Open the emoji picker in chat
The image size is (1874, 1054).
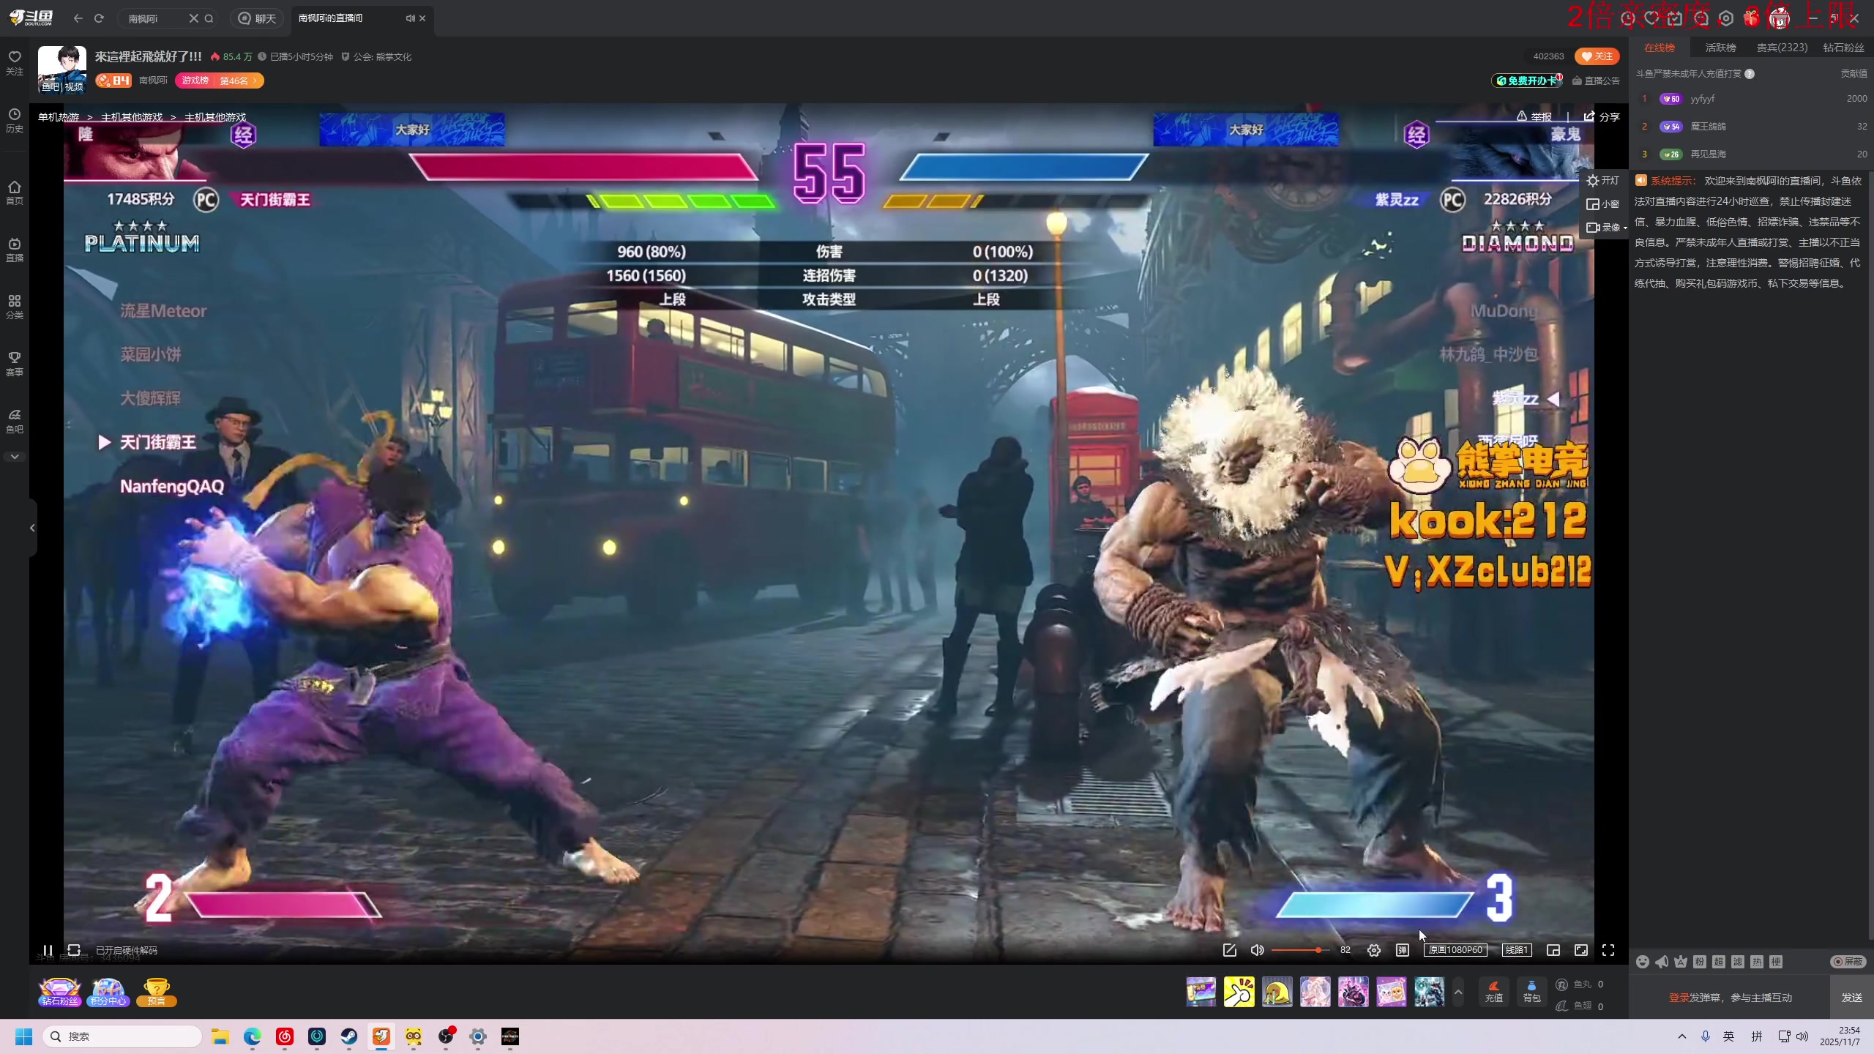(1643, 962)
